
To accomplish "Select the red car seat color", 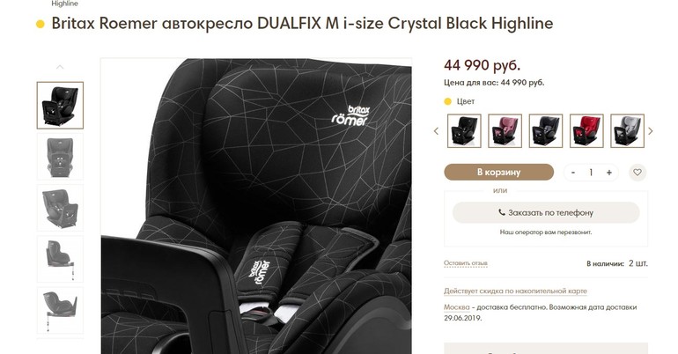I will [x=586, y=131].
